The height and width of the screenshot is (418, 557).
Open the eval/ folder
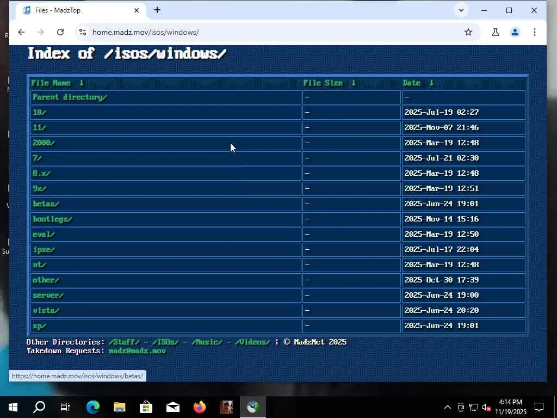[44, 235]
